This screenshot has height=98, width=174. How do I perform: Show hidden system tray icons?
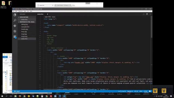pos(154,96)
